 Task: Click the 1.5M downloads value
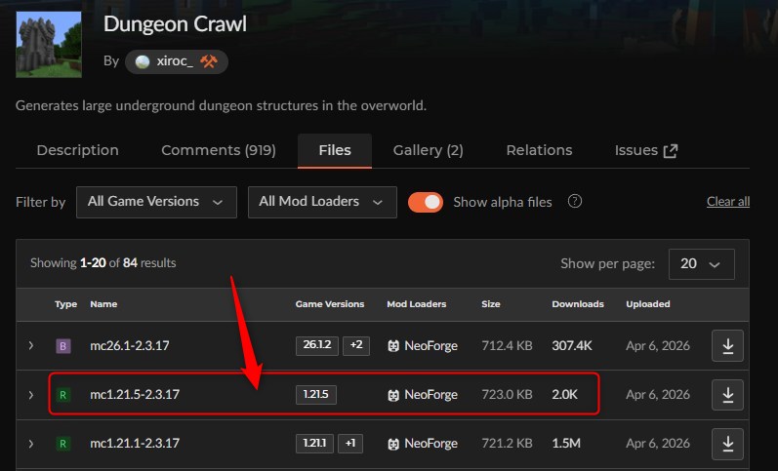566,444
